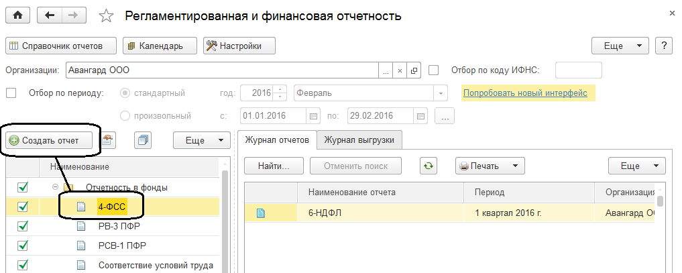Uncheck the 4-ФСС row checkbox
This screenshot has width=682, height=273.
tap(22, 207)
